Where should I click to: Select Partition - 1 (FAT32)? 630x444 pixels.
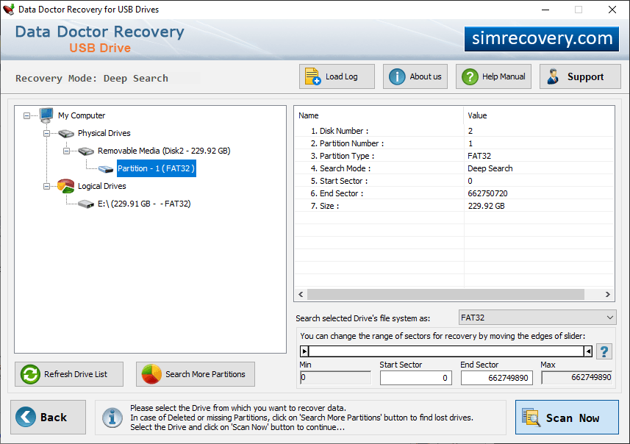[157, 169]
